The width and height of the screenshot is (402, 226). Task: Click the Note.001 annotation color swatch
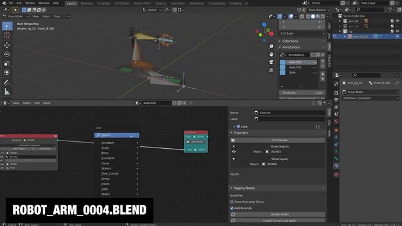pyautogui.click(x=283, y=67)
